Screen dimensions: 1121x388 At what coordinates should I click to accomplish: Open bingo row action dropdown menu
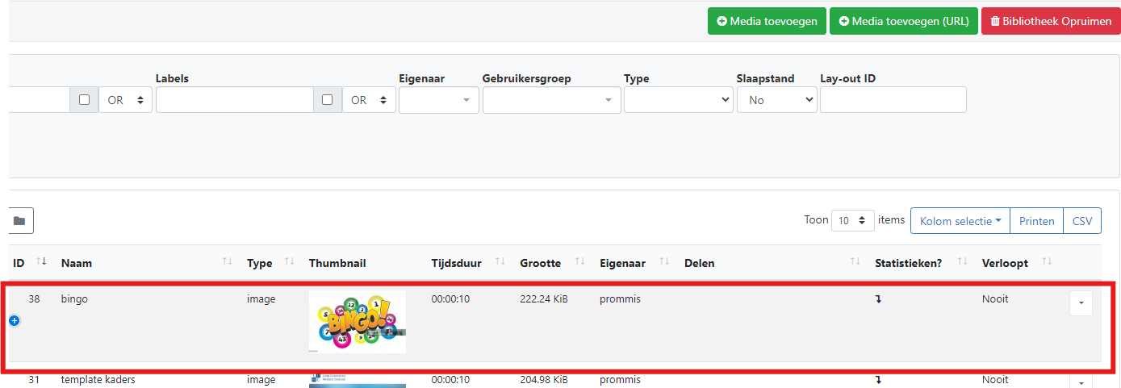pos(1081,303)
